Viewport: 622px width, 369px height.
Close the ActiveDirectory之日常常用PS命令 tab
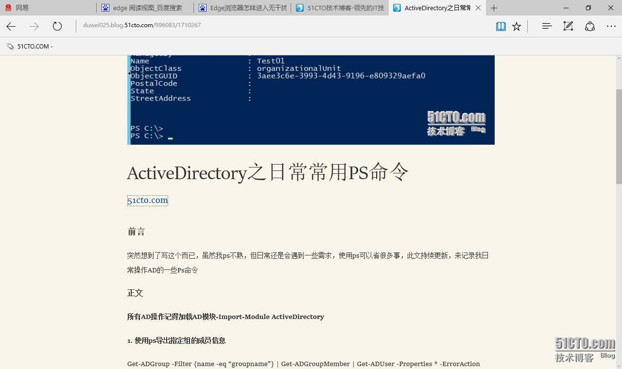(478, 8)
